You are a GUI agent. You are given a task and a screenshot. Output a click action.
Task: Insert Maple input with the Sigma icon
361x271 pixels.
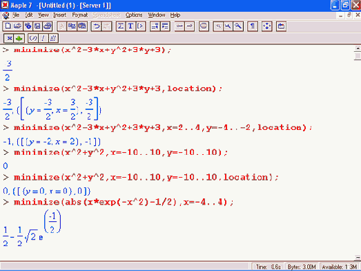tap(121, 26)
